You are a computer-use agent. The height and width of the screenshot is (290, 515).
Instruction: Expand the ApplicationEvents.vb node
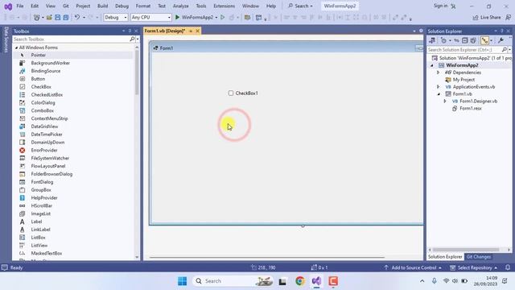coord(438,87)
